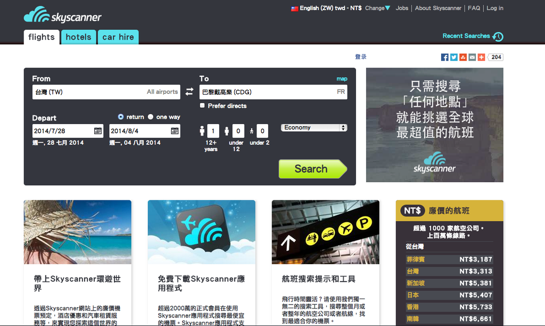Click the under 12 count field
The height and width of the screenshot is (326, 545).
(238, 131)
